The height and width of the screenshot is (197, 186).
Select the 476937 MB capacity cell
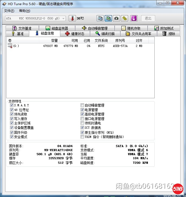[50, 46]
